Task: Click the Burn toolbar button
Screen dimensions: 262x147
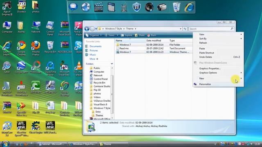Action: tap(151, 35)
